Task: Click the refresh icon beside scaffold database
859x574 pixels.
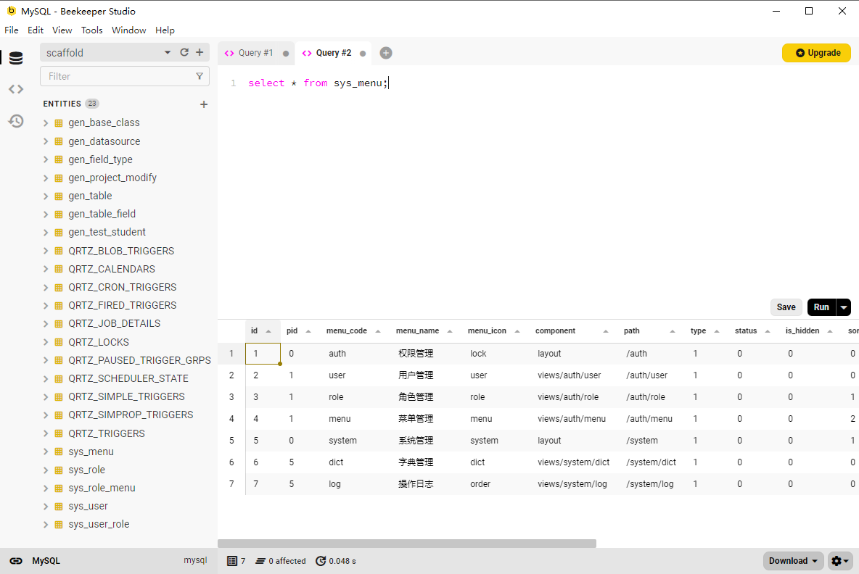Action: tap(184, 52)
